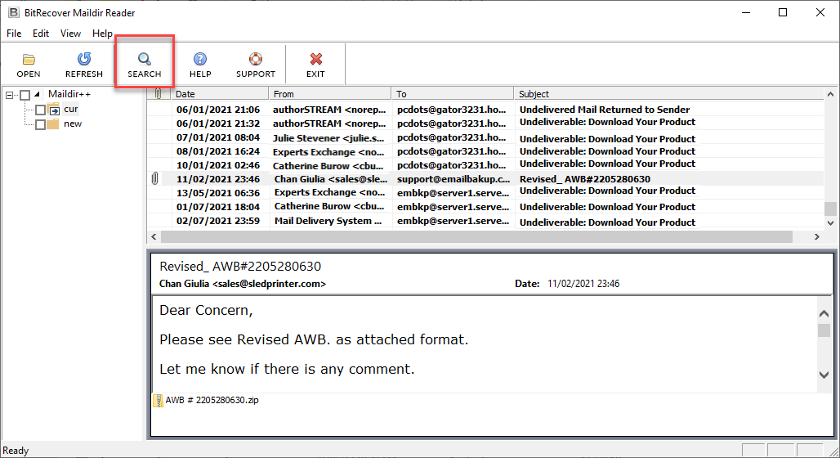Click email list scroll right arrow
The width and height of the screenshot is (840, 458).
tap(817, 236)
